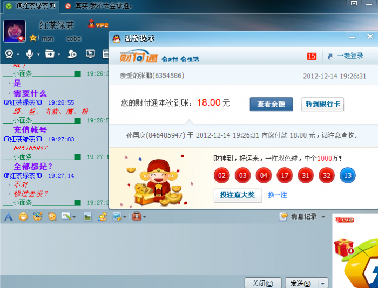Click chat message 需要什么

[x=30, y=93]
